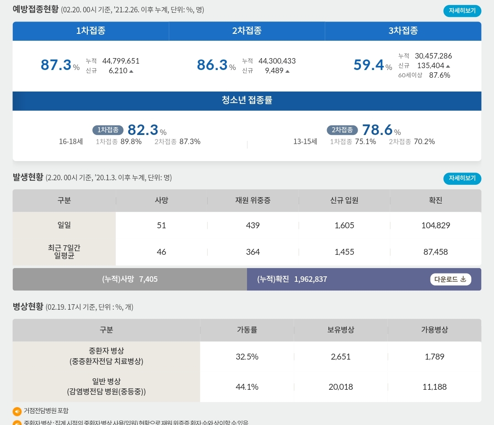Click the 32.5% occupancy value

(x=247, y=357)
